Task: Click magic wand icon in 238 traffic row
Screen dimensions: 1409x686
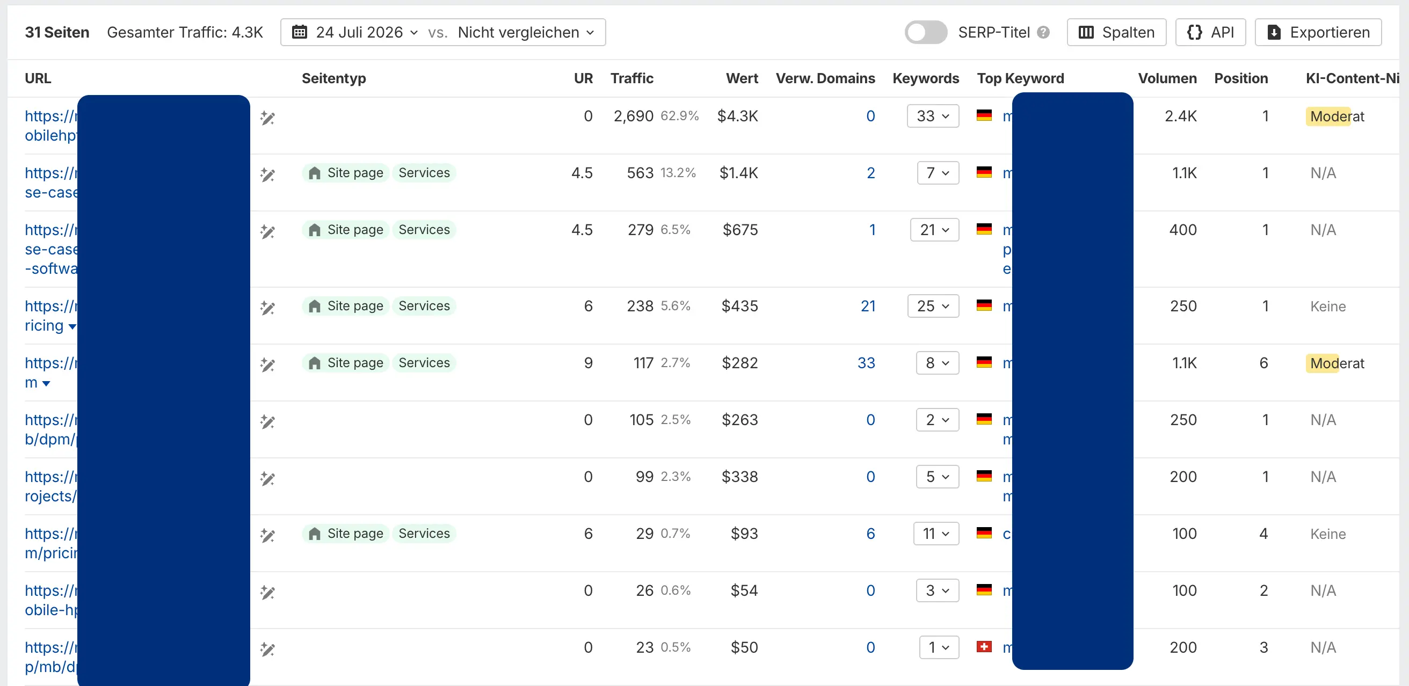Action: point(267,308)
